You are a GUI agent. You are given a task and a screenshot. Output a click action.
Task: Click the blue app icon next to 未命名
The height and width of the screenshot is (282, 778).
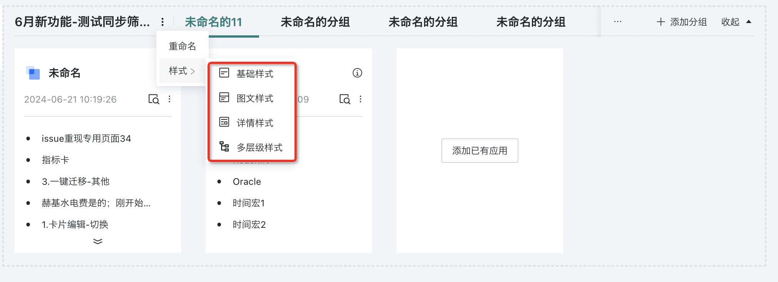point(33,73)
